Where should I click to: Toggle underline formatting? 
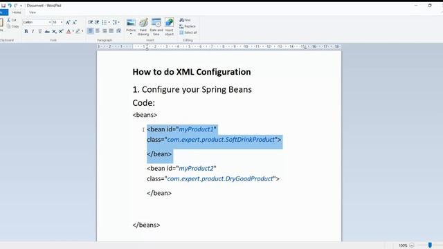40,31
